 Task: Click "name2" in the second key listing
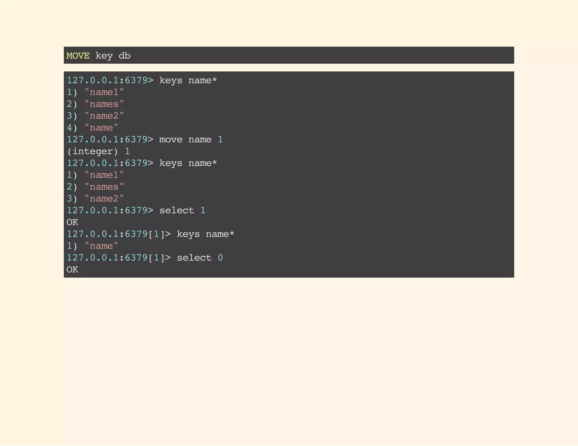point(104,198)
